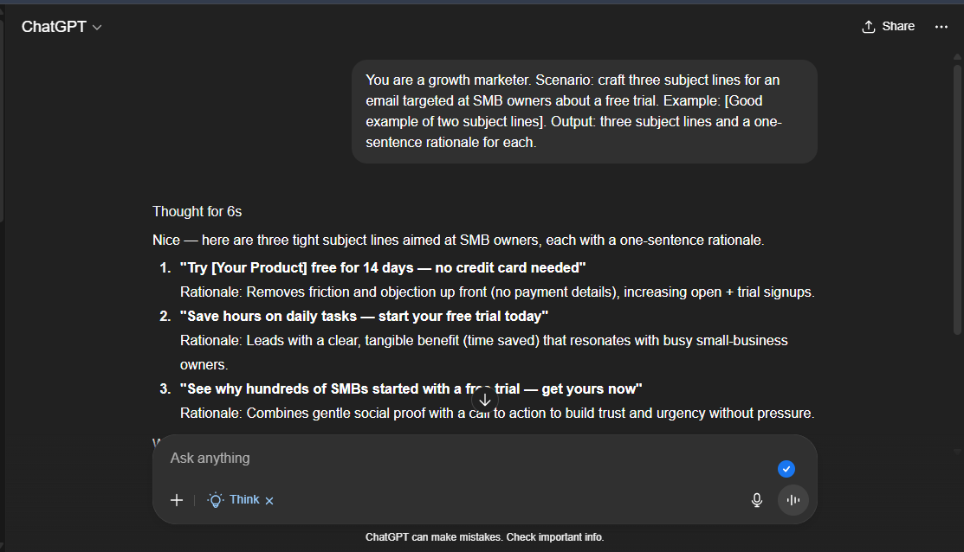The width and height of the screenshot is (964, 552).
Task: Click the Think lightbulb icon
Action: point(216,500)
